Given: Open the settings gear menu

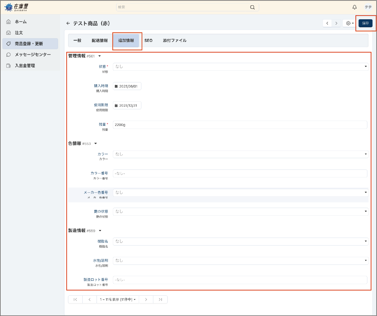Looking at the screenshot, I should click(350, 23).
